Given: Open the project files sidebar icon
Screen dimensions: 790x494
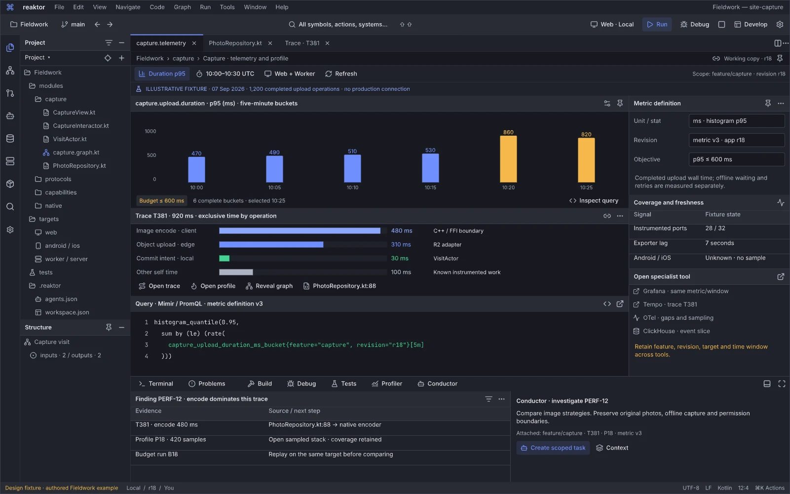Looking at the screenshot, I should click(10, 47).
